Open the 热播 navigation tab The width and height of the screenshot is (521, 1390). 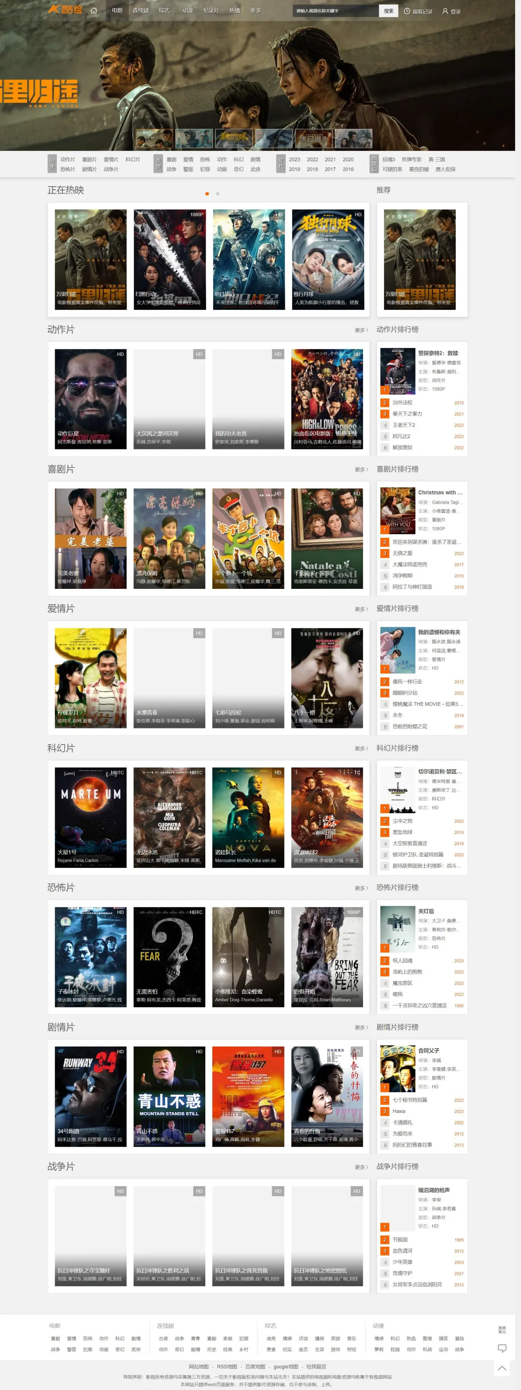(234, 11)
